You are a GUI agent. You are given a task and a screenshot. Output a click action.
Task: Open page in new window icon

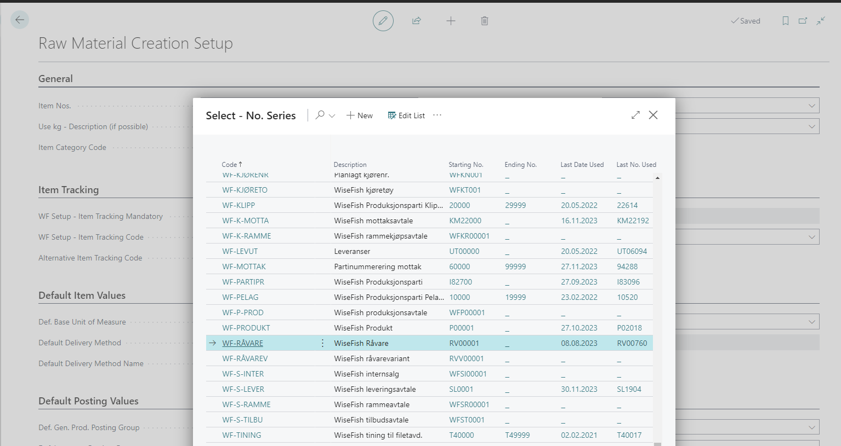pyautogui.click(x=803, y=21)
